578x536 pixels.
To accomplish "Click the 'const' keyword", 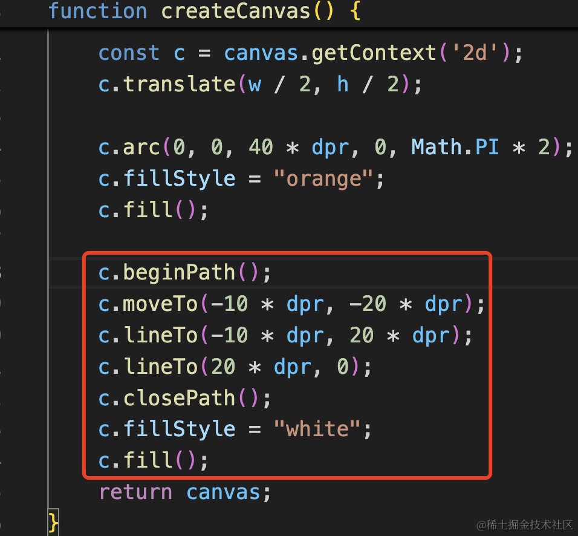I will [x=129, y=53].
